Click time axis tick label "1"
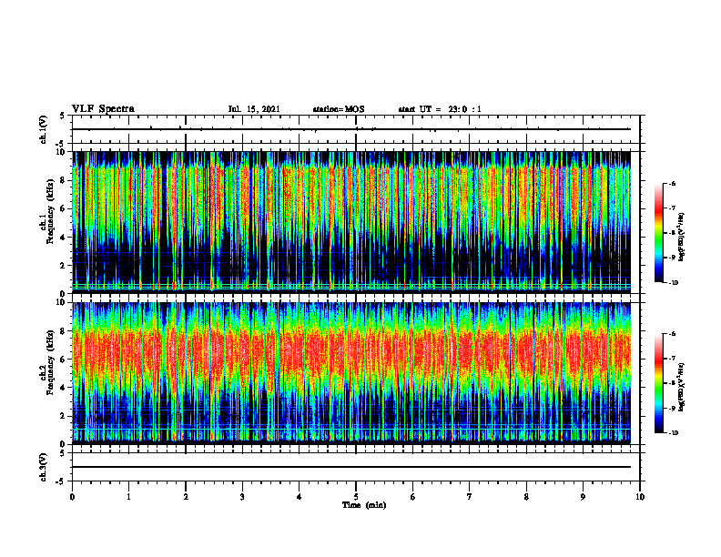The height and width of the screenshot is (557, 721). (128, 497)
